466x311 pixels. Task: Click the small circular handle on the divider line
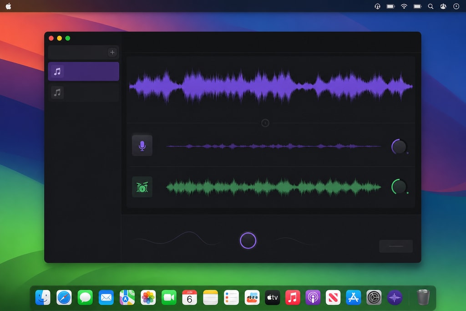tap(265, 123)
